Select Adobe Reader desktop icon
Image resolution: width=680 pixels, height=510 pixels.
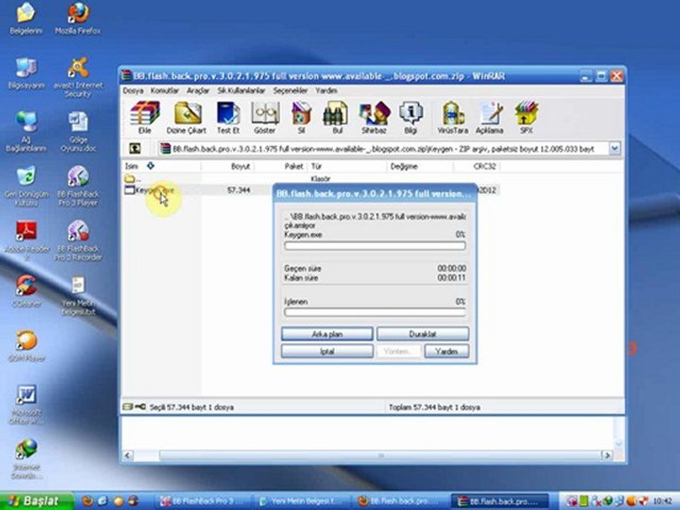(27, 241)
